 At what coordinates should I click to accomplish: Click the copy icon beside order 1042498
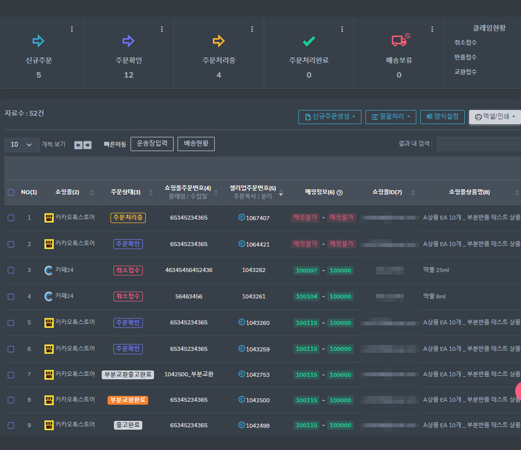[x=242, y=425]
